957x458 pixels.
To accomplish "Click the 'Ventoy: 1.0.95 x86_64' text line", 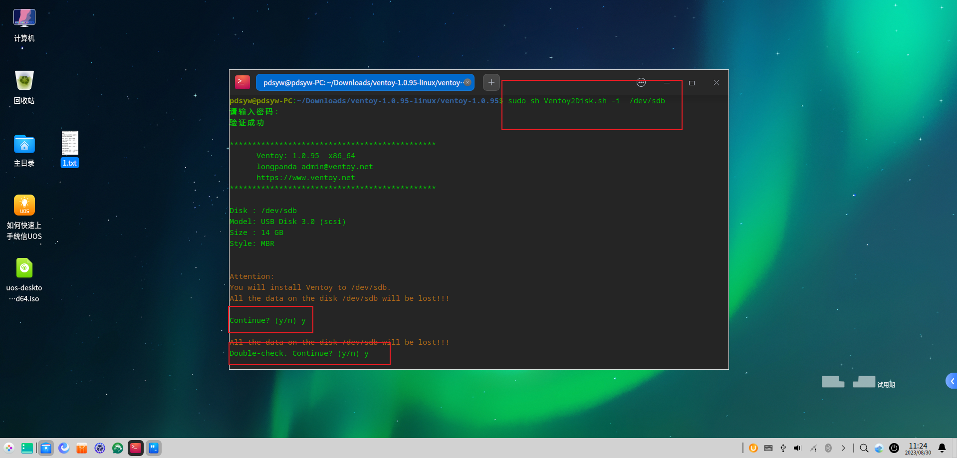I will pos(306,156).
